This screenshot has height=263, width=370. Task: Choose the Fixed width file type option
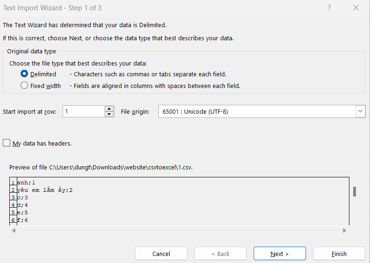(24, 86)
